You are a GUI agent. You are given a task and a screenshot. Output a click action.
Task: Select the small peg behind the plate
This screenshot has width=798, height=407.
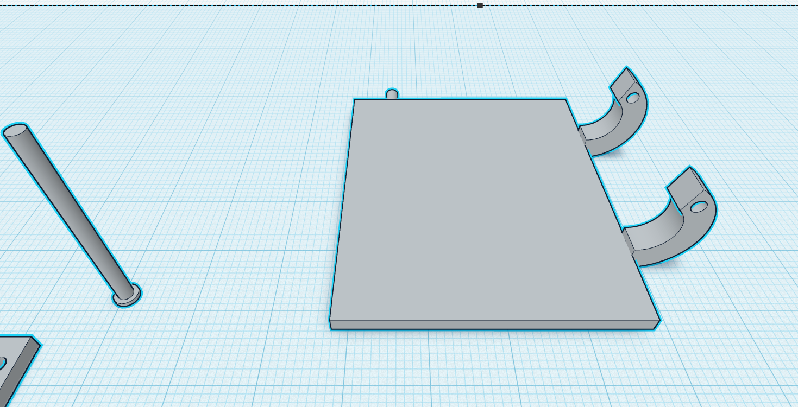392,94
